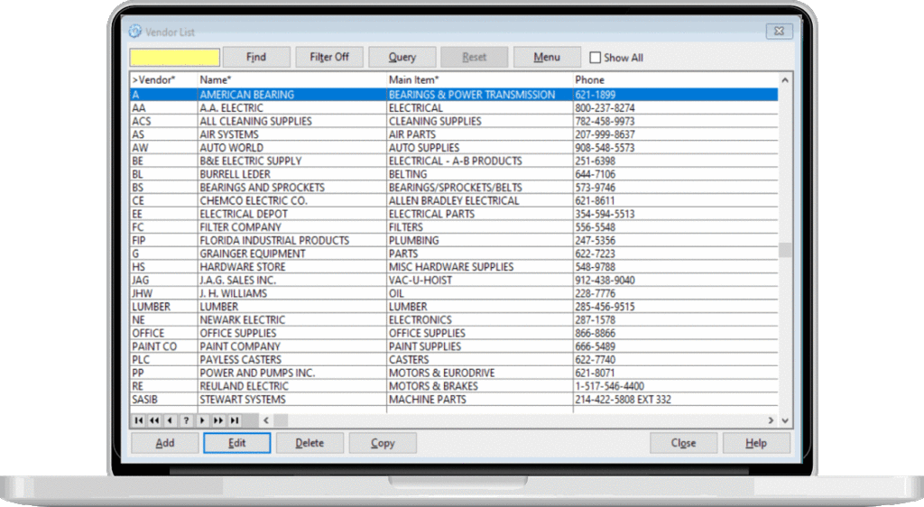This screenshot has height=507, width=924.
Task: Go to previous record arrow icon
Action: (171, 420)
